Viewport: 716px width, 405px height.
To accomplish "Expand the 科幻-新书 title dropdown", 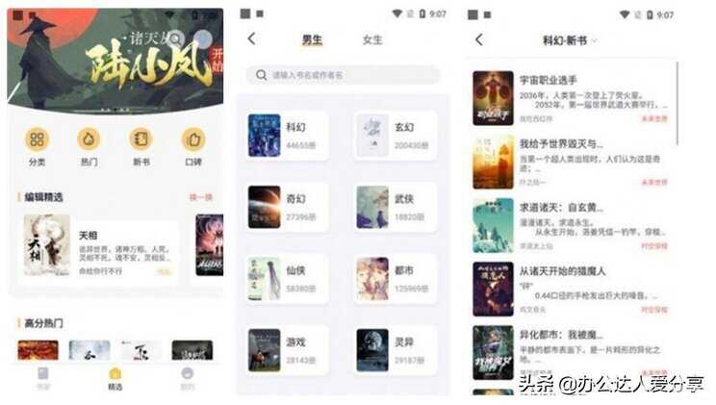I will click(595, 41).
